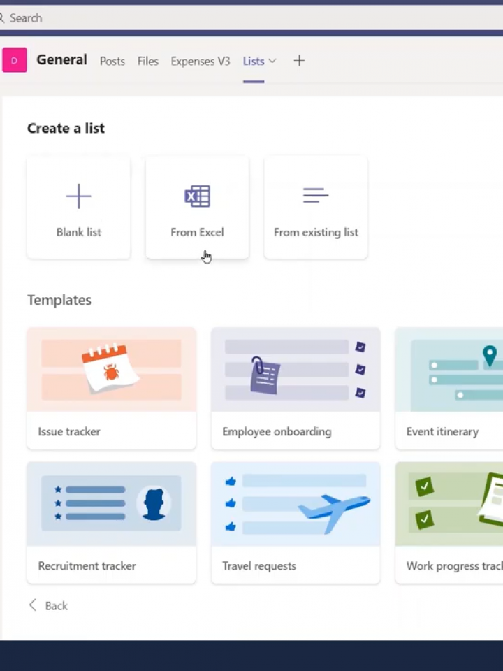Choose the From existing list icon
The width and height of the screenshot is (503, 671).
[x=316, y=196]
